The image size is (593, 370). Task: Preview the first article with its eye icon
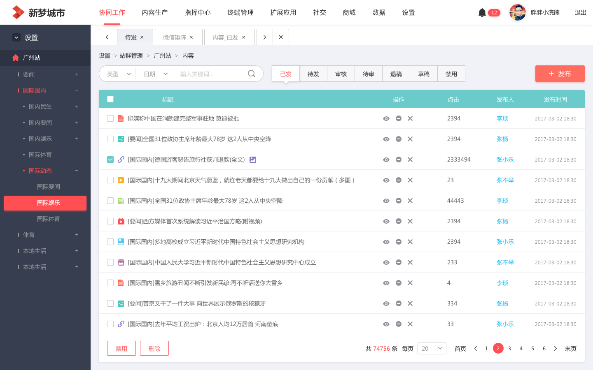[386, 118]
